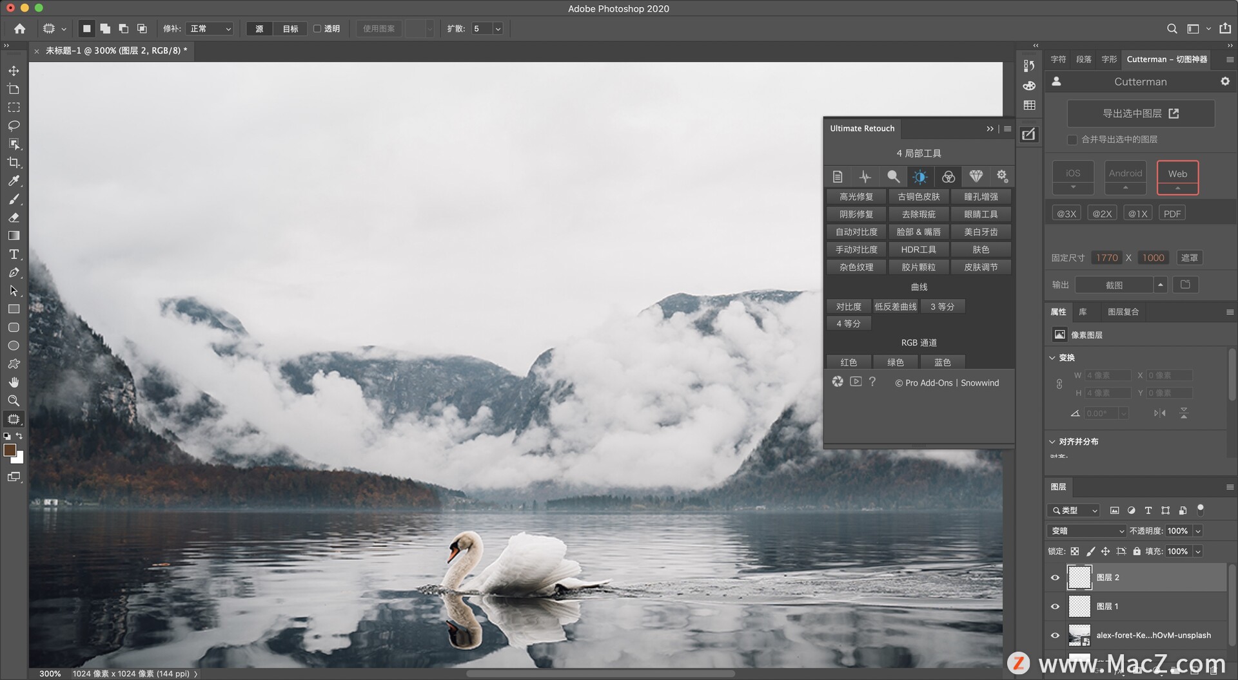Click the Share icon at top right
The width and height of the screenshot is (1238, 680).
tap(1225, 28)
